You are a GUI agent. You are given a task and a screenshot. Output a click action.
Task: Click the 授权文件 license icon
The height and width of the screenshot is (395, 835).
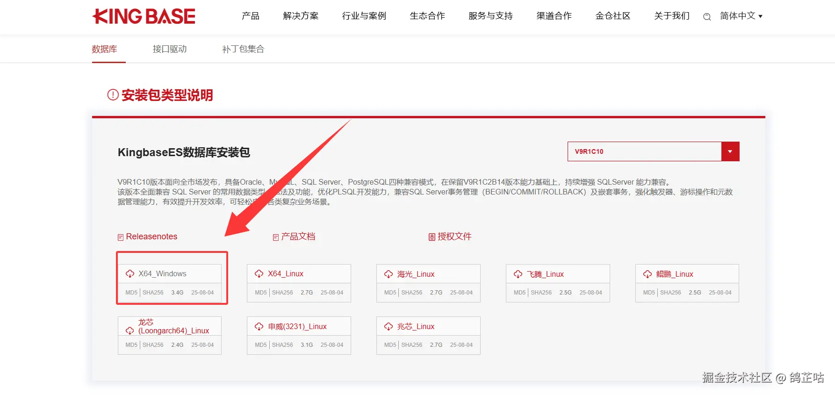pyautogui.click(x=432, y=237)
